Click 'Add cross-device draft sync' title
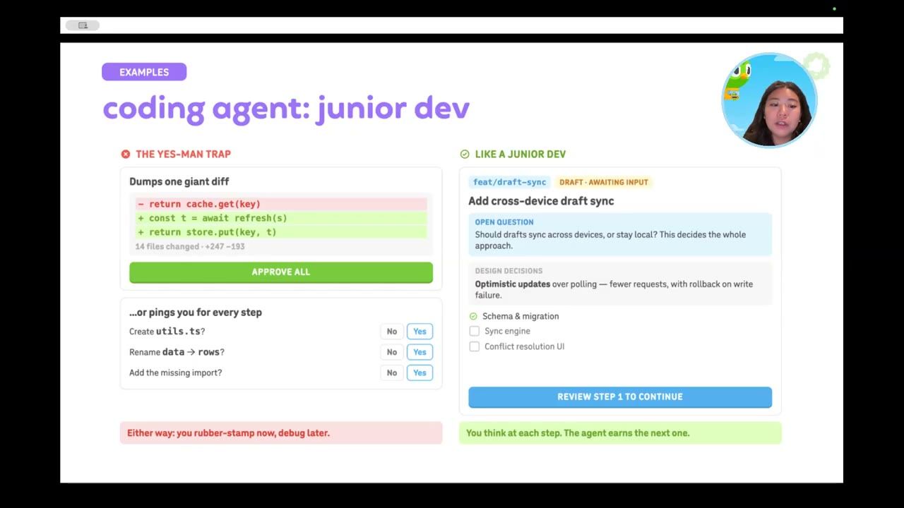This screenshot has width=904, height=508. [541, 201]
